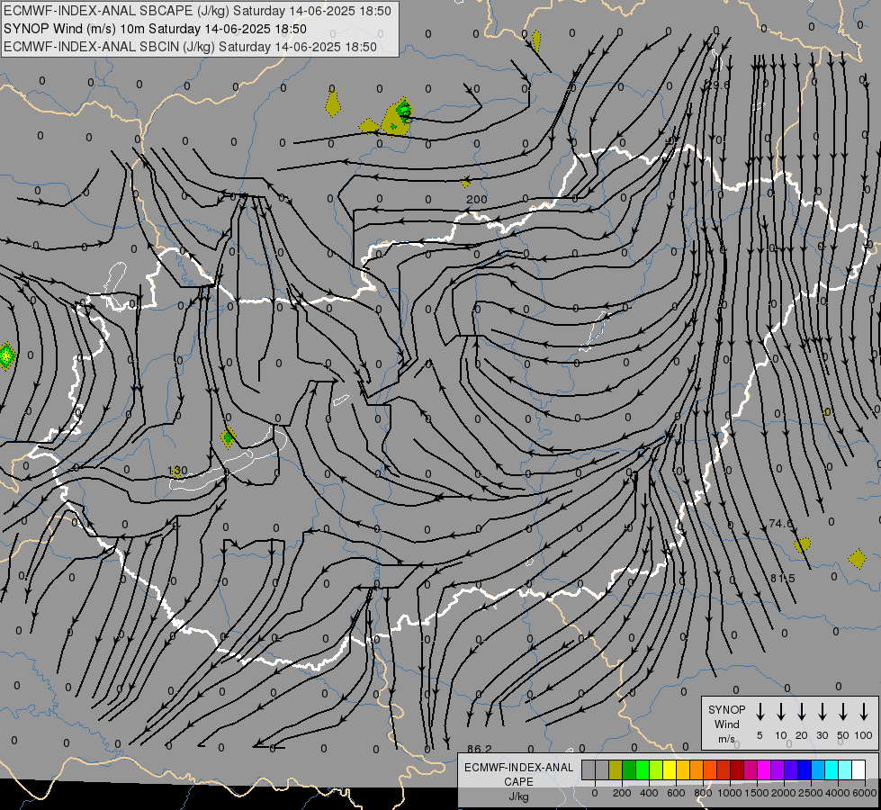Image resolution: width=881 pixels, height=810 pixels.
Task: Click the SYNOP wind legend arrow above 5
Action: (x=760, y=712)
